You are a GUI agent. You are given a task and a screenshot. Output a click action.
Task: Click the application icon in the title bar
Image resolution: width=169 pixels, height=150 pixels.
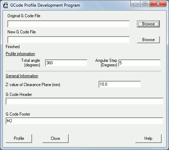pyautogui.click(x=5, y=5)
